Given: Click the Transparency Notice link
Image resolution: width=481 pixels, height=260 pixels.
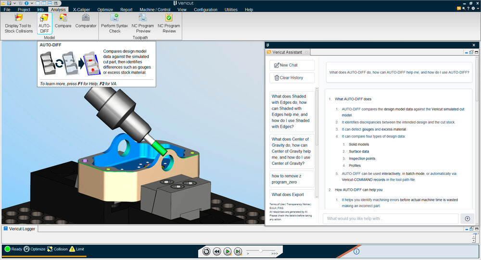Looking at the screenshot, I should (298, 204).
